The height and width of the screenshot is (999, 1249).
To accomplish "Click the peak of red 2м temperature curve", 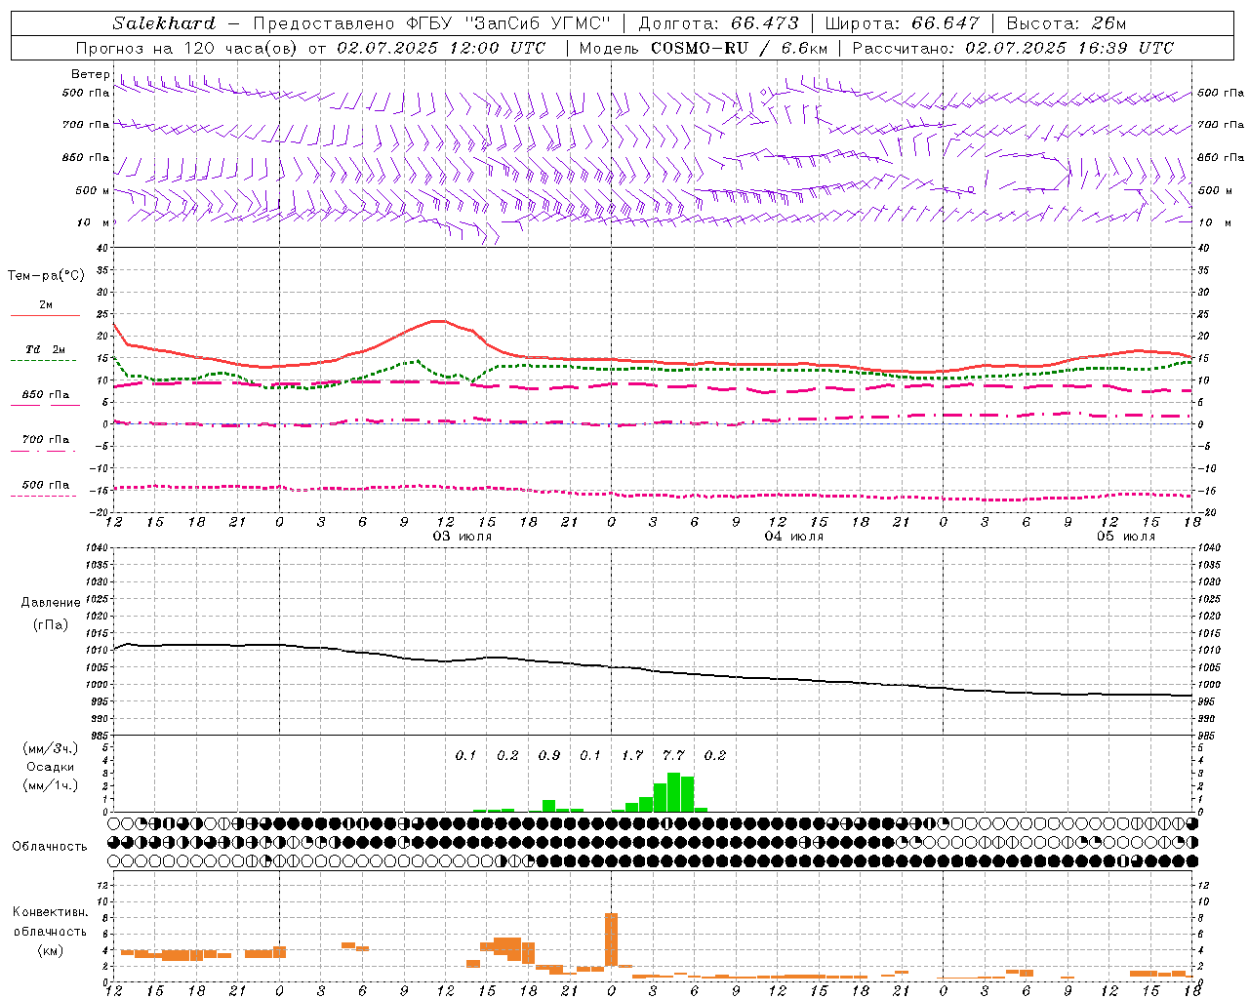I will click(x=439, y=320).
